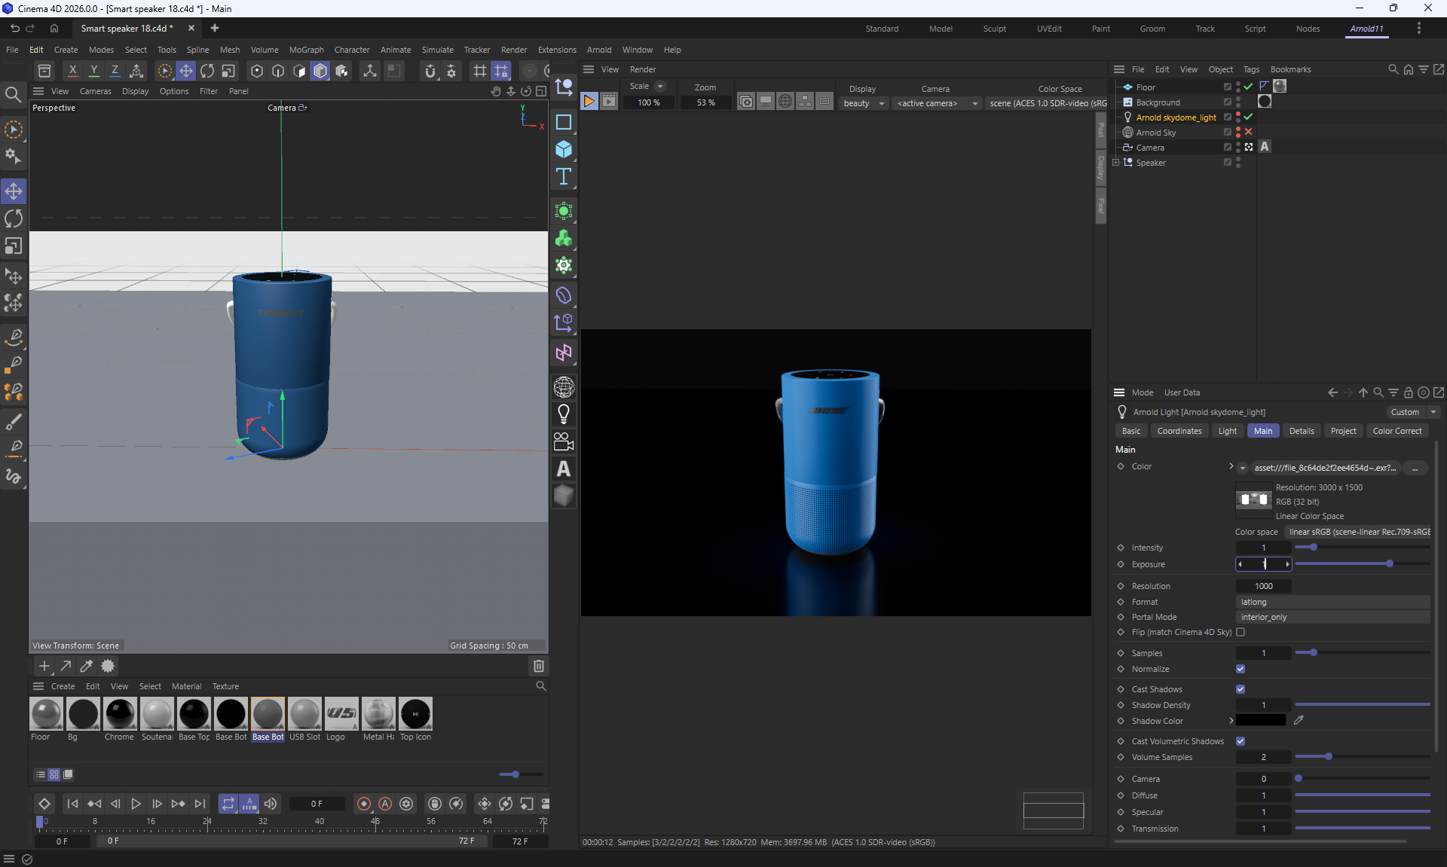The height and width of the screenshot is (867, 1447).
Task: Open the beauty display dropdown
Action: click(864, 103)
